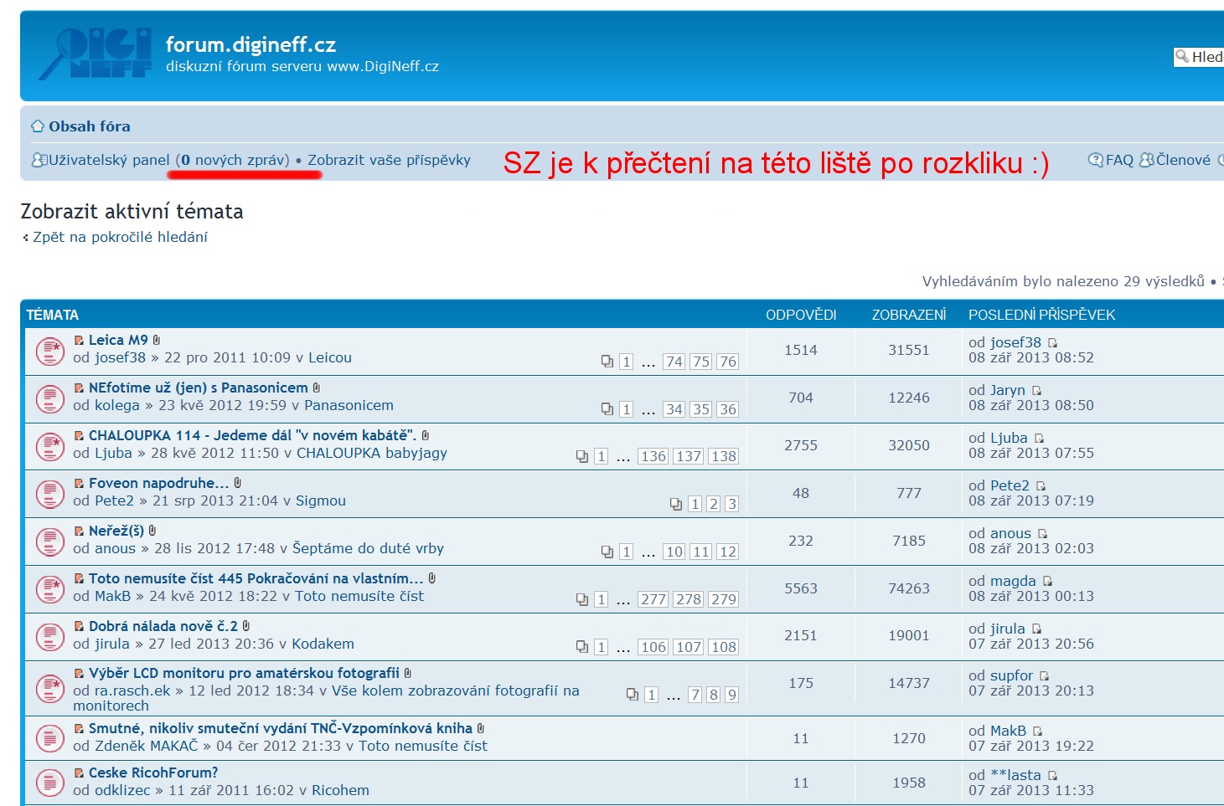Click the home icon beside Obsah fóra

[x=38, y=126]
